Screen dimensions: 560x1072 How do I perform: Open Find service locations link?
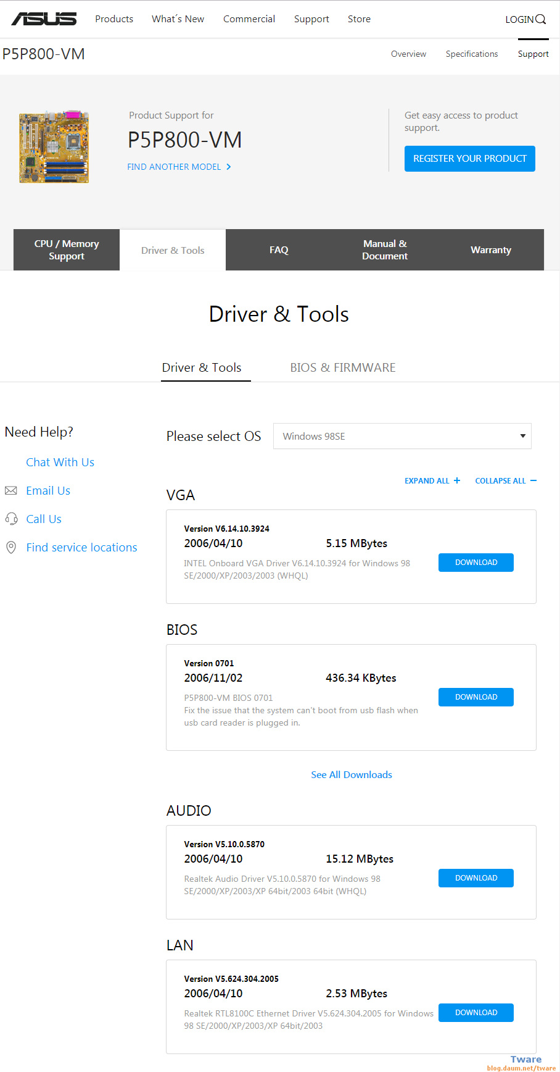click(81, 547)
